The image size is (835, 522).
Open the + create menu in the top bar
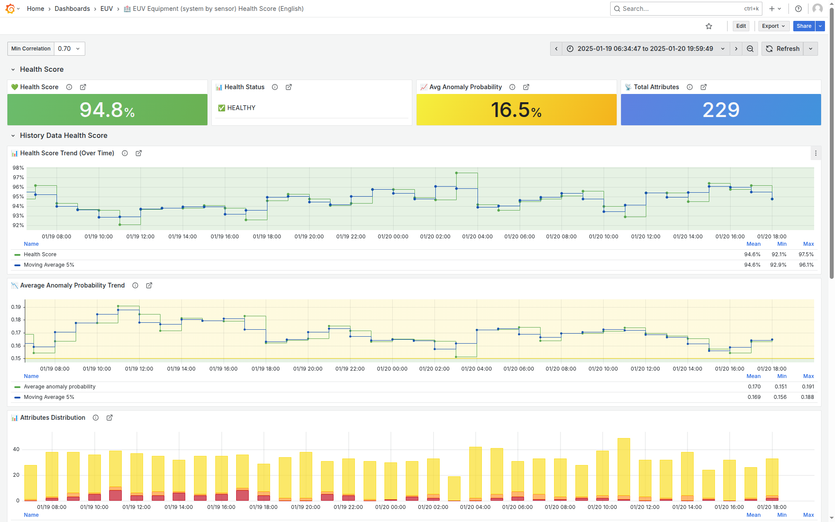(x=774, y=9)
